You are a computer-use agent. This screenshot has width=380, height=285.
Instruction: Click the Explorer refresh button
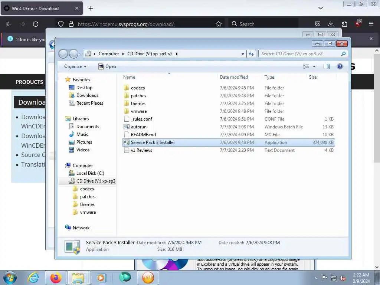coord(251,54)
